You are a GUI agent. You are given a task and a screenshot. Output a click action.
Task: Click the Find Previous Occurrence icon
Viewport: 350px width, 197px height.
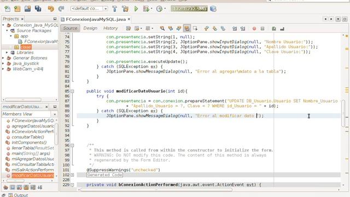171,28
